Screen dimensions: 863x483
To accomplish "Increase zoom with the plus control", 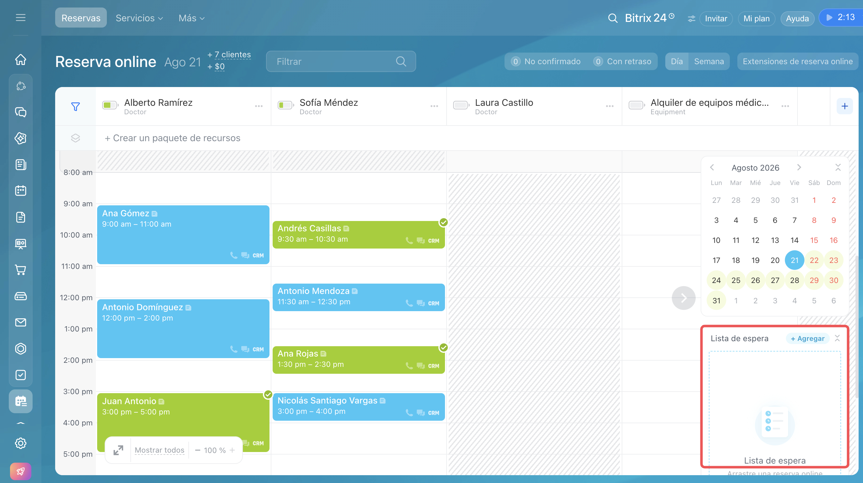I will 232,450.
